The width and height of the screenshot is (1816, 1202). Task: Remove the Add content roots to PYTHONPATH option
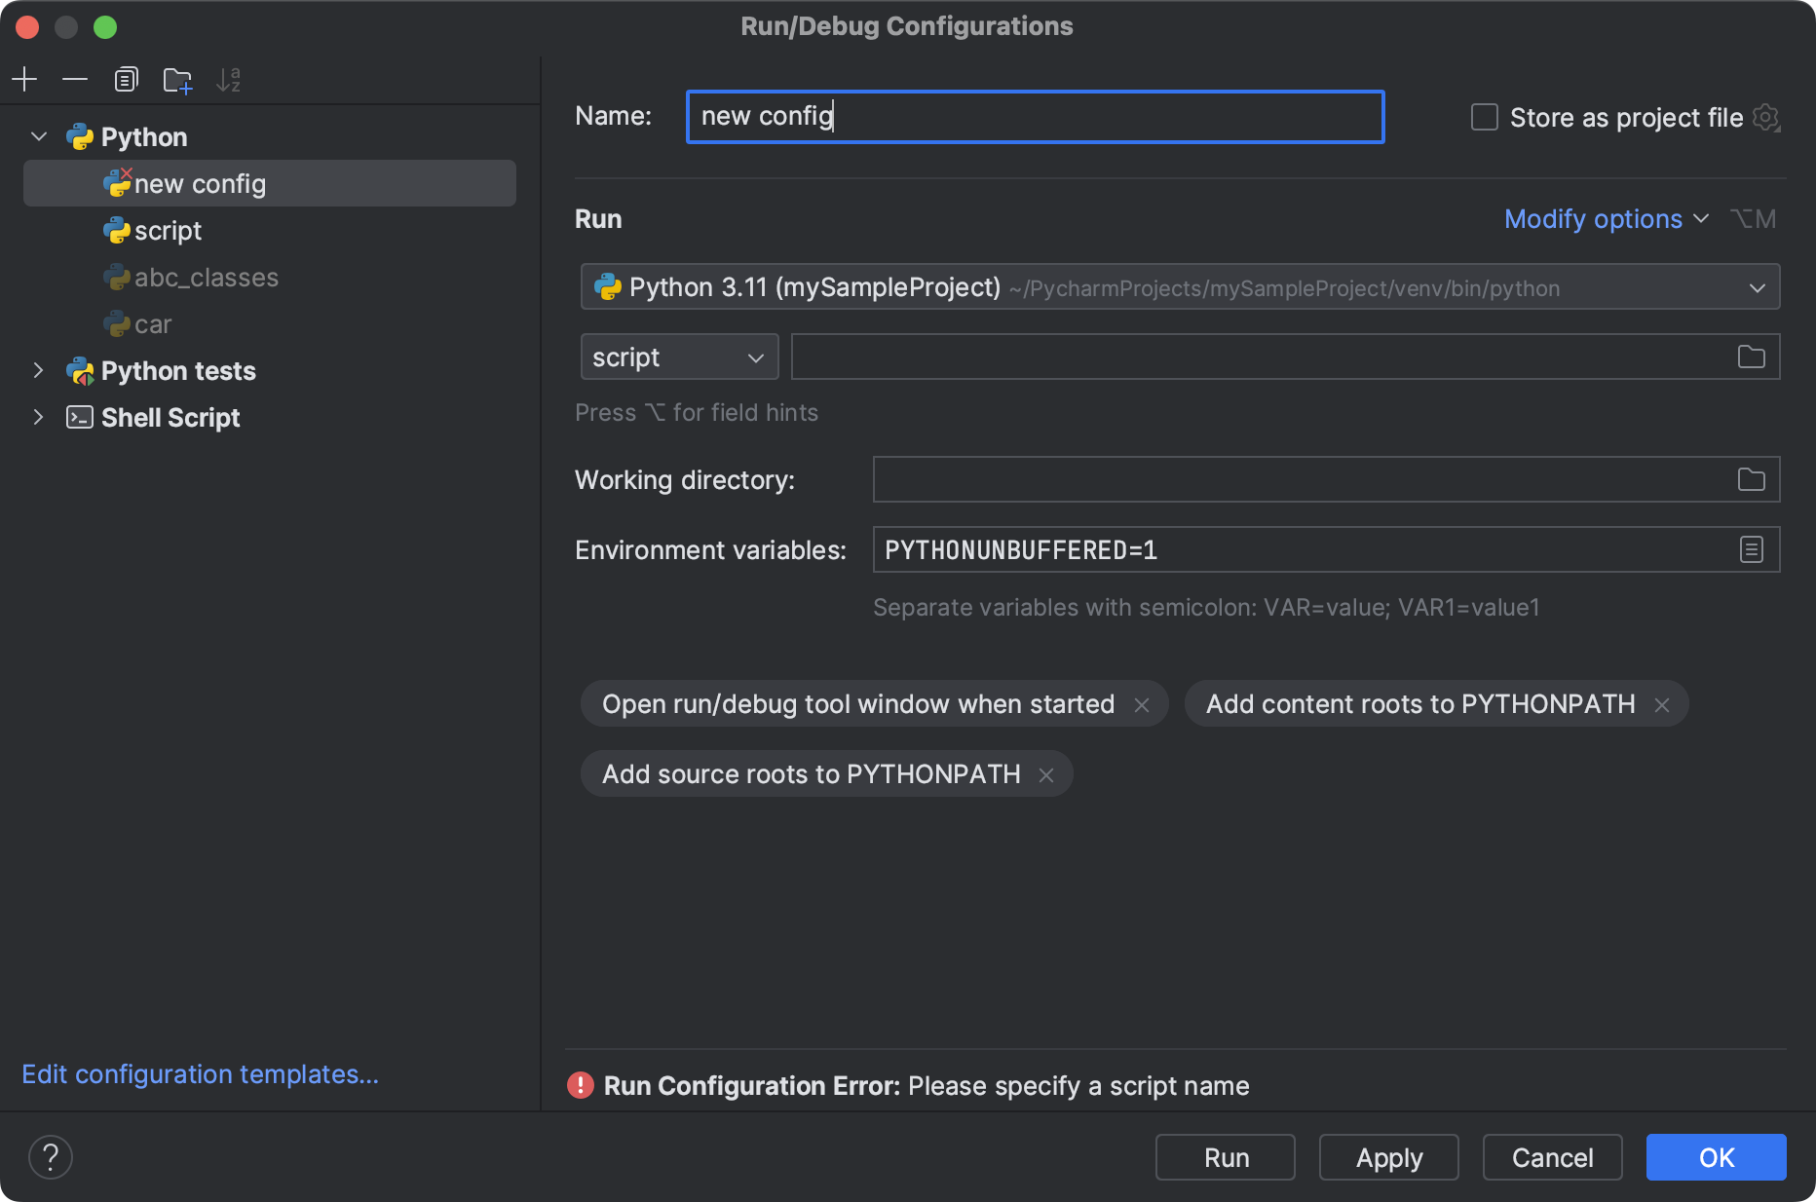(x=1662, y=705)
